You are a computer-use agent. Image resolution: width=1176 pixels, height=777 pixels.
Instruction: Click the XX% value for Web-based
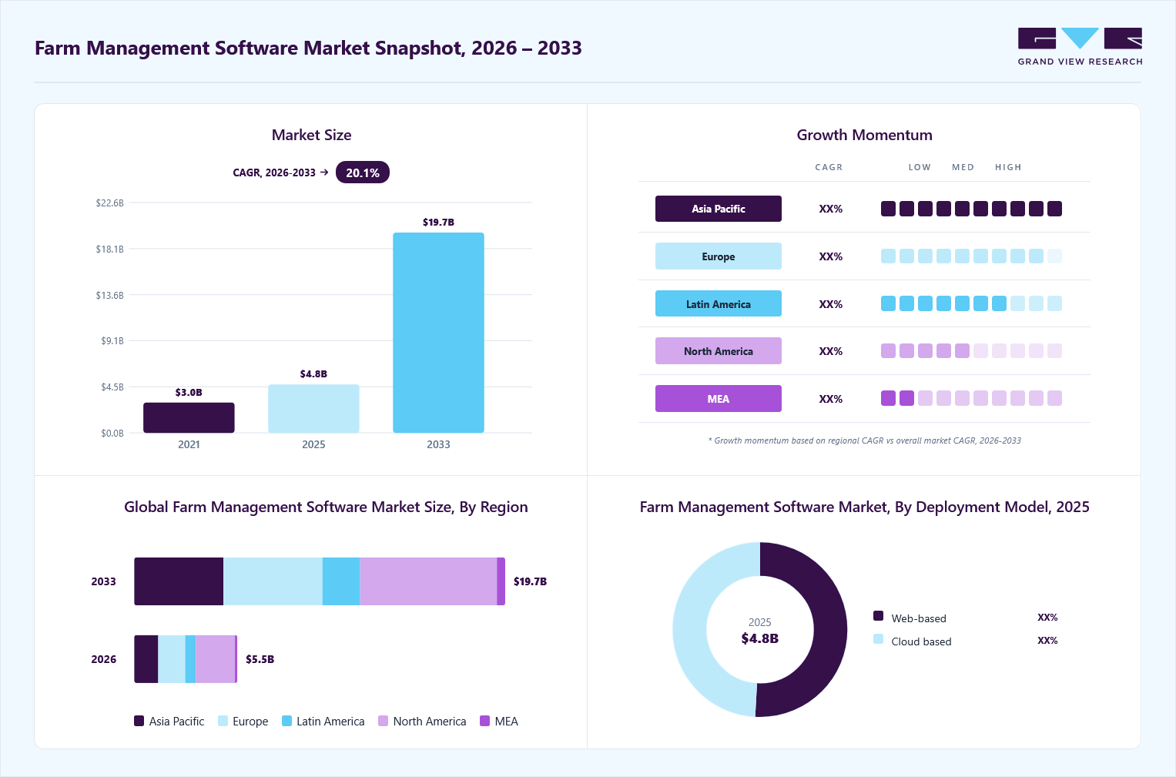pos(1047,618)
